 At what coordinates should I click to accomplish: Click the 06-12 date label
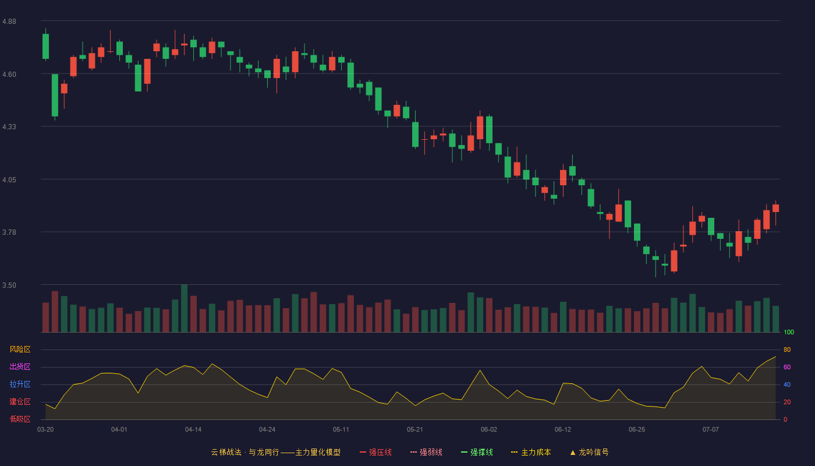[563, 429]
